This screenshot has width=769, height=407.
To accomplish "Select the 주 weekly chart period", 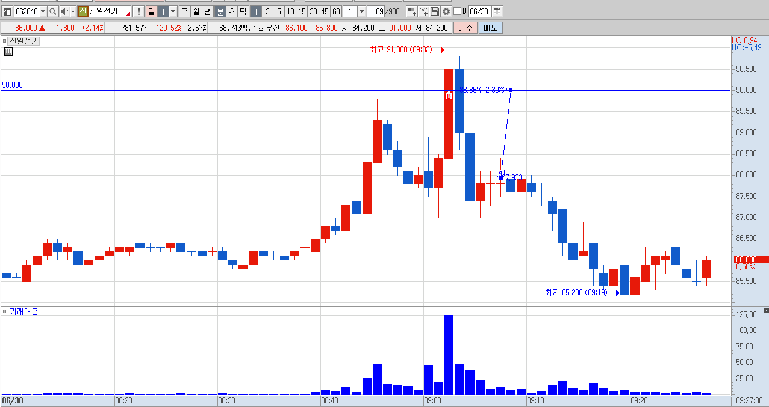I will (185, 11).
